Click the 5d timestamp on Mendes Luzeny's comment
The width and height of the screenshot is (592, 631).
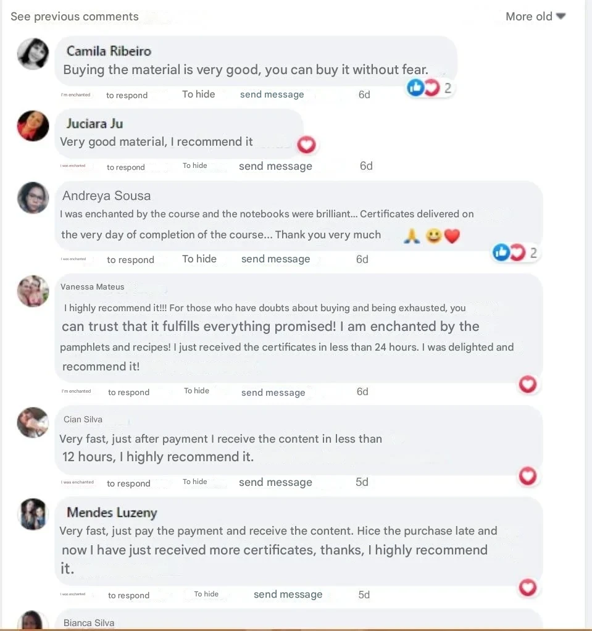364,595
